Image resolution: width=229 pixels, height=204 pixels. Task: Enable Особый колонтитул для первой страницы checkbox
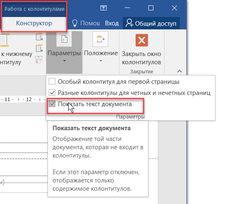pyautogui.click(x=52, y=81)
